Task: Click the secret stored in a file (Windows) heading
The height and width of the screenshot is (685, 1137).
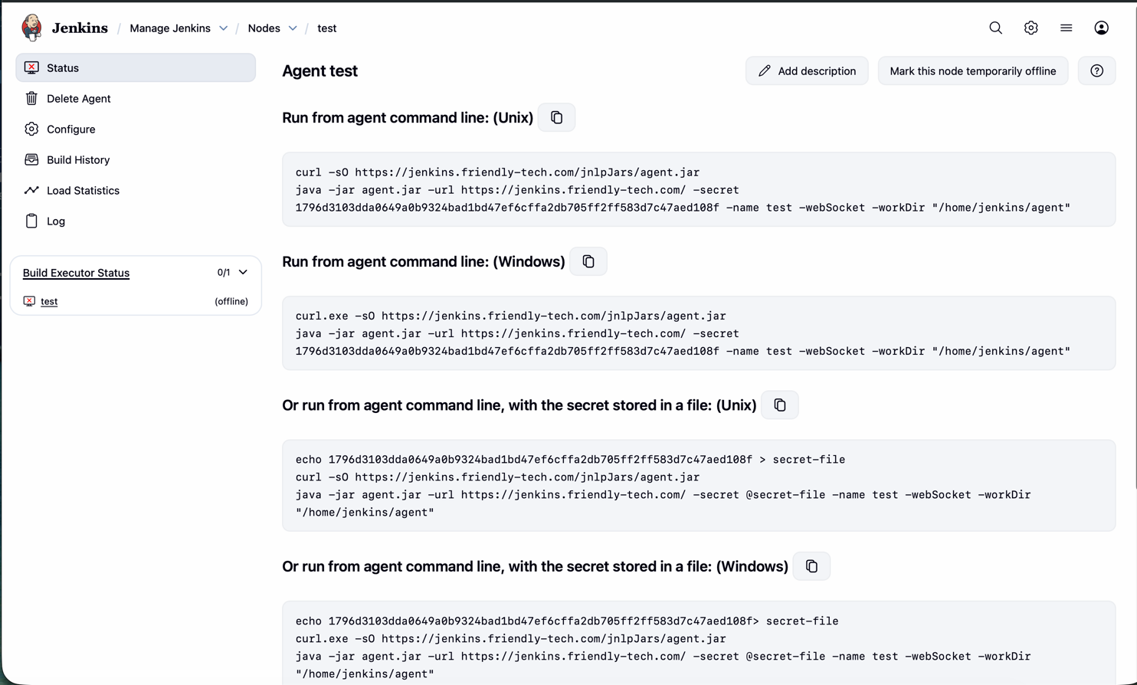Action: [535, 566]
